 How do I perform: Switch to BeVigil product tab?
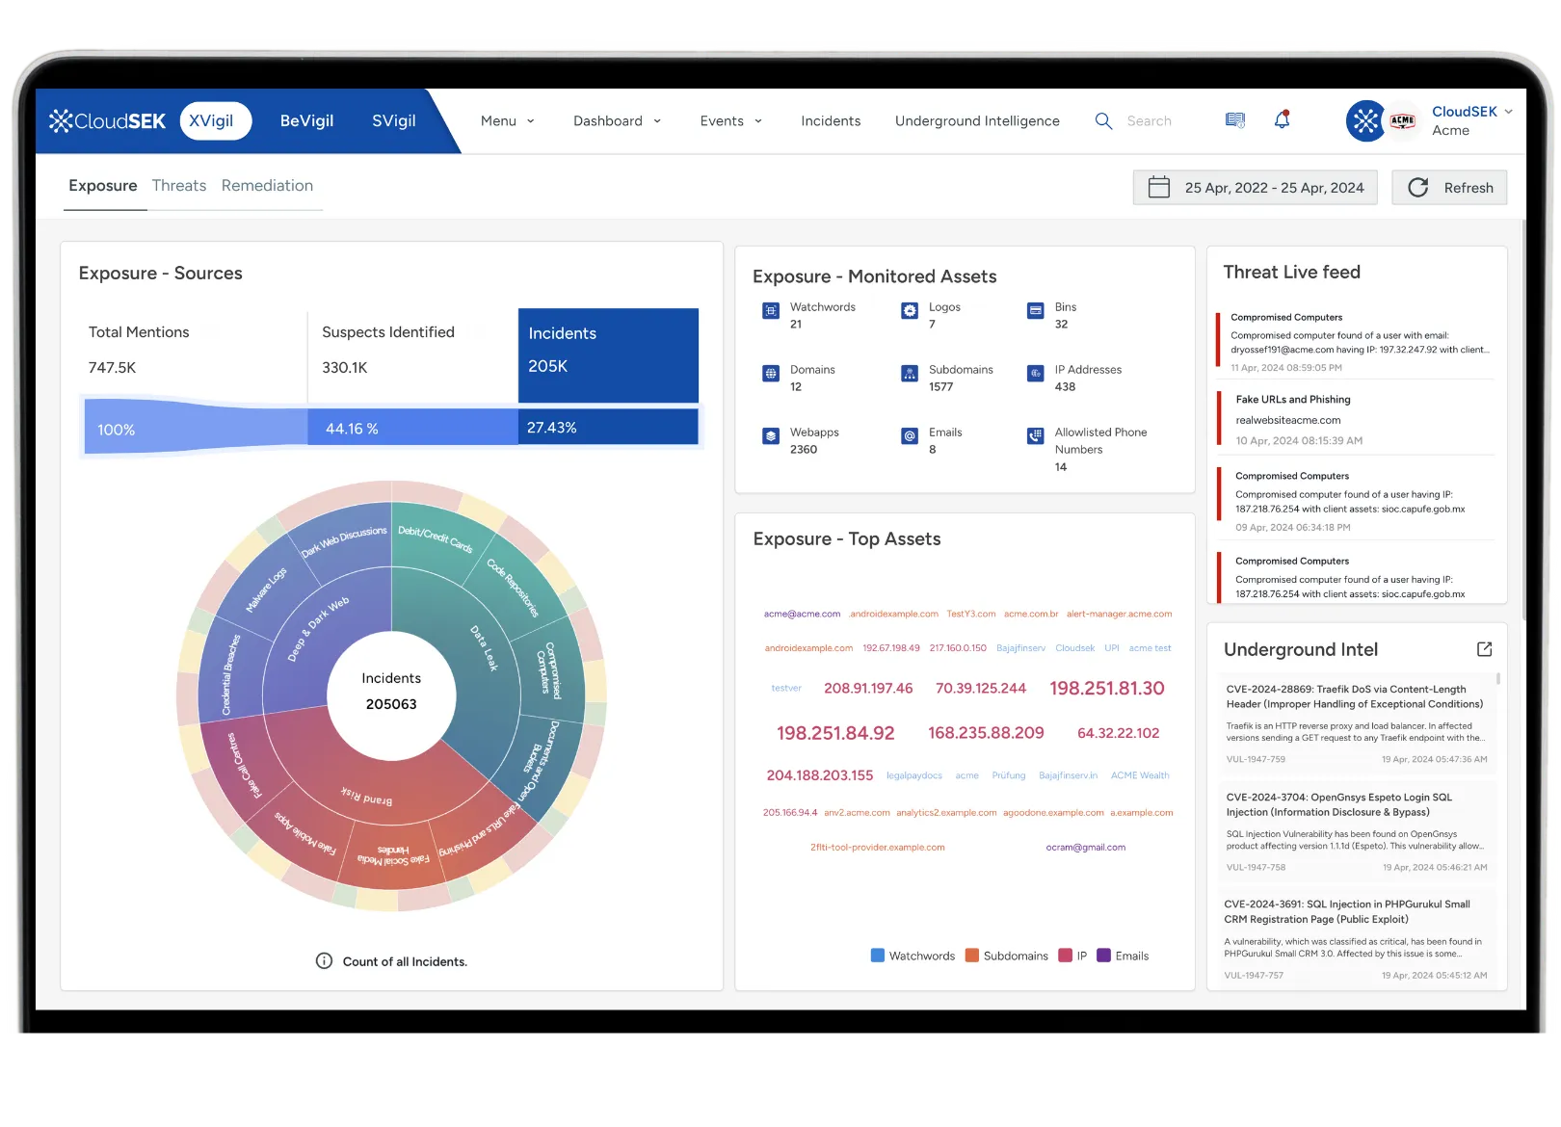pos(306,121)
